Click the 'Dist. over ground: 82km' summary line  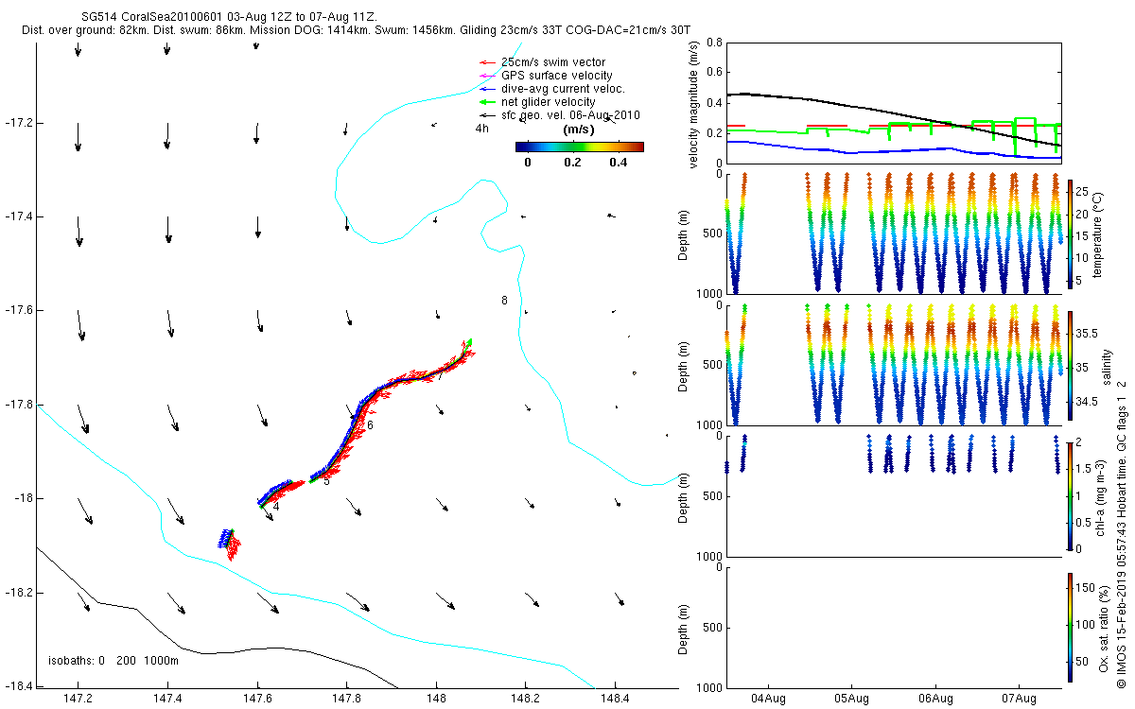[x=355, y=31]
